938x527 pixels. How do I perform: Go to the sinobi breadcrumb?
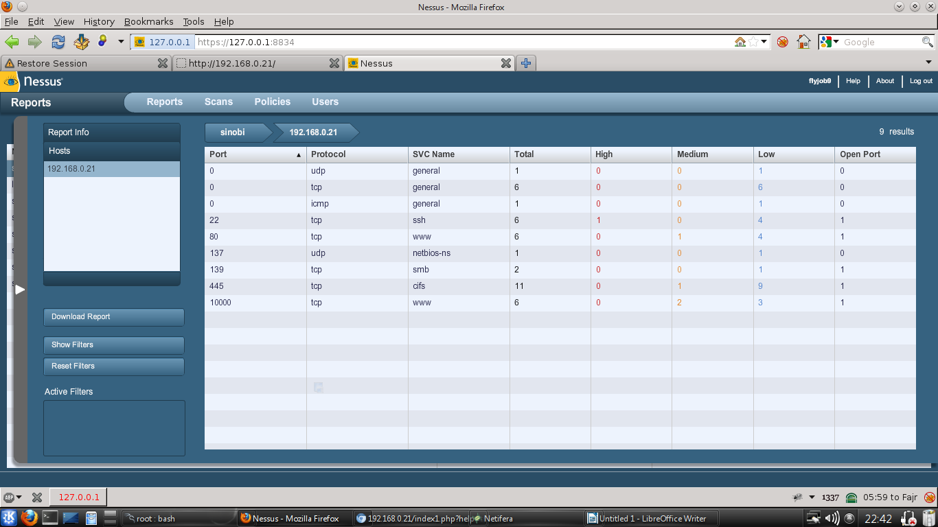[x=233, y=132]
